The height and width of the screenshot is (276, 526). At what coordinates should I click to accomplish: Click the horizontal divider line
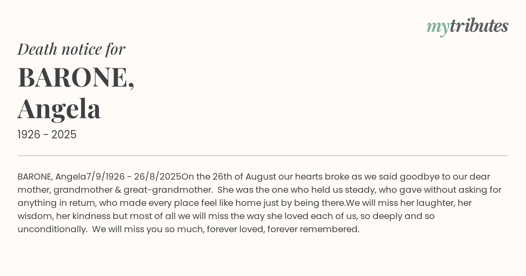pyautogui.click(x=263, y=156)
